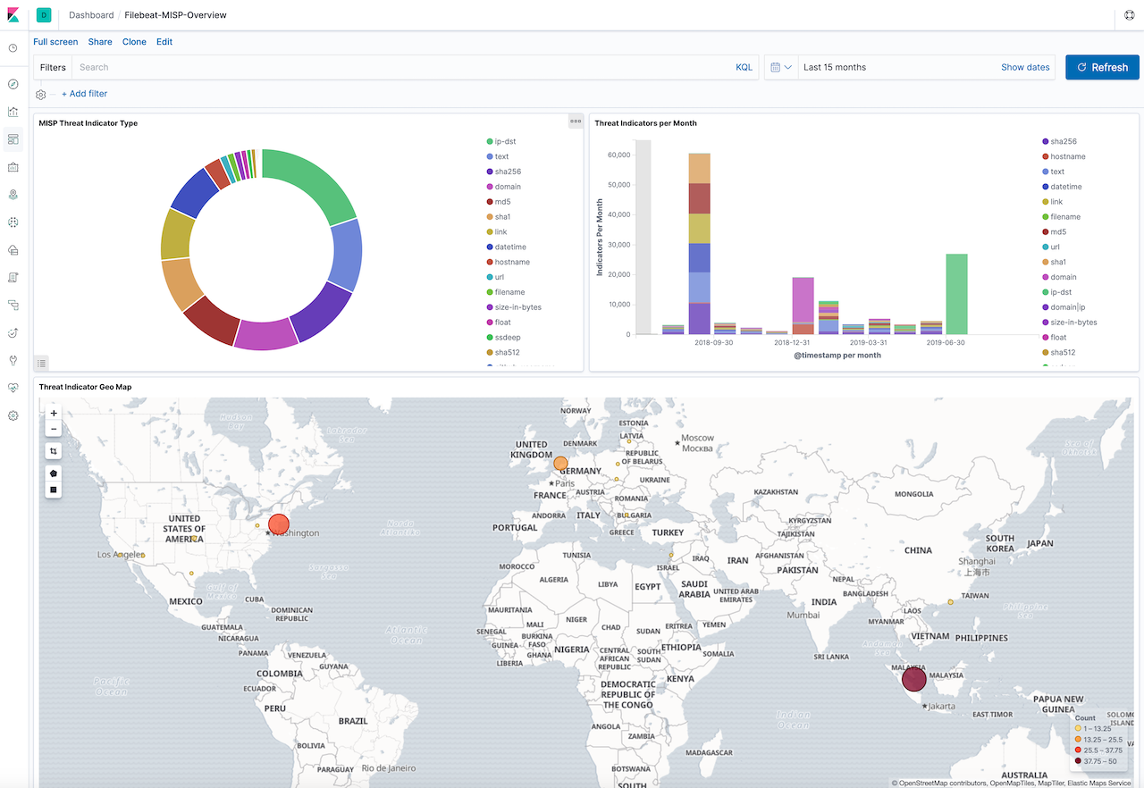
Task: Open the Visualize app in sidebar
Action: tap(13, 111)
